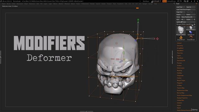
Task: Open the Zplugin menu
Action: tap(145, 4)
